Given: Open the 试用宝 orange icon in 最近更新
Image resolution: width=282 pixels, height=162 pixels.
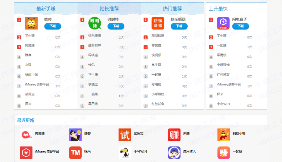Looking at the screenshot, I should [x=125, y=135].
